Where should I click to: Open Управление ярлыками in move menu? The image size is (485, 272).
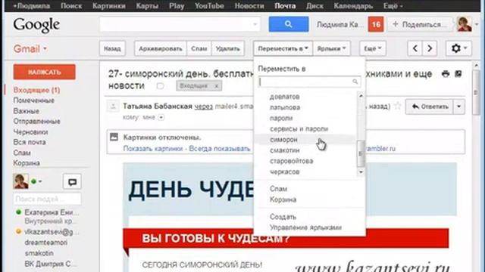tap(305, 227)
